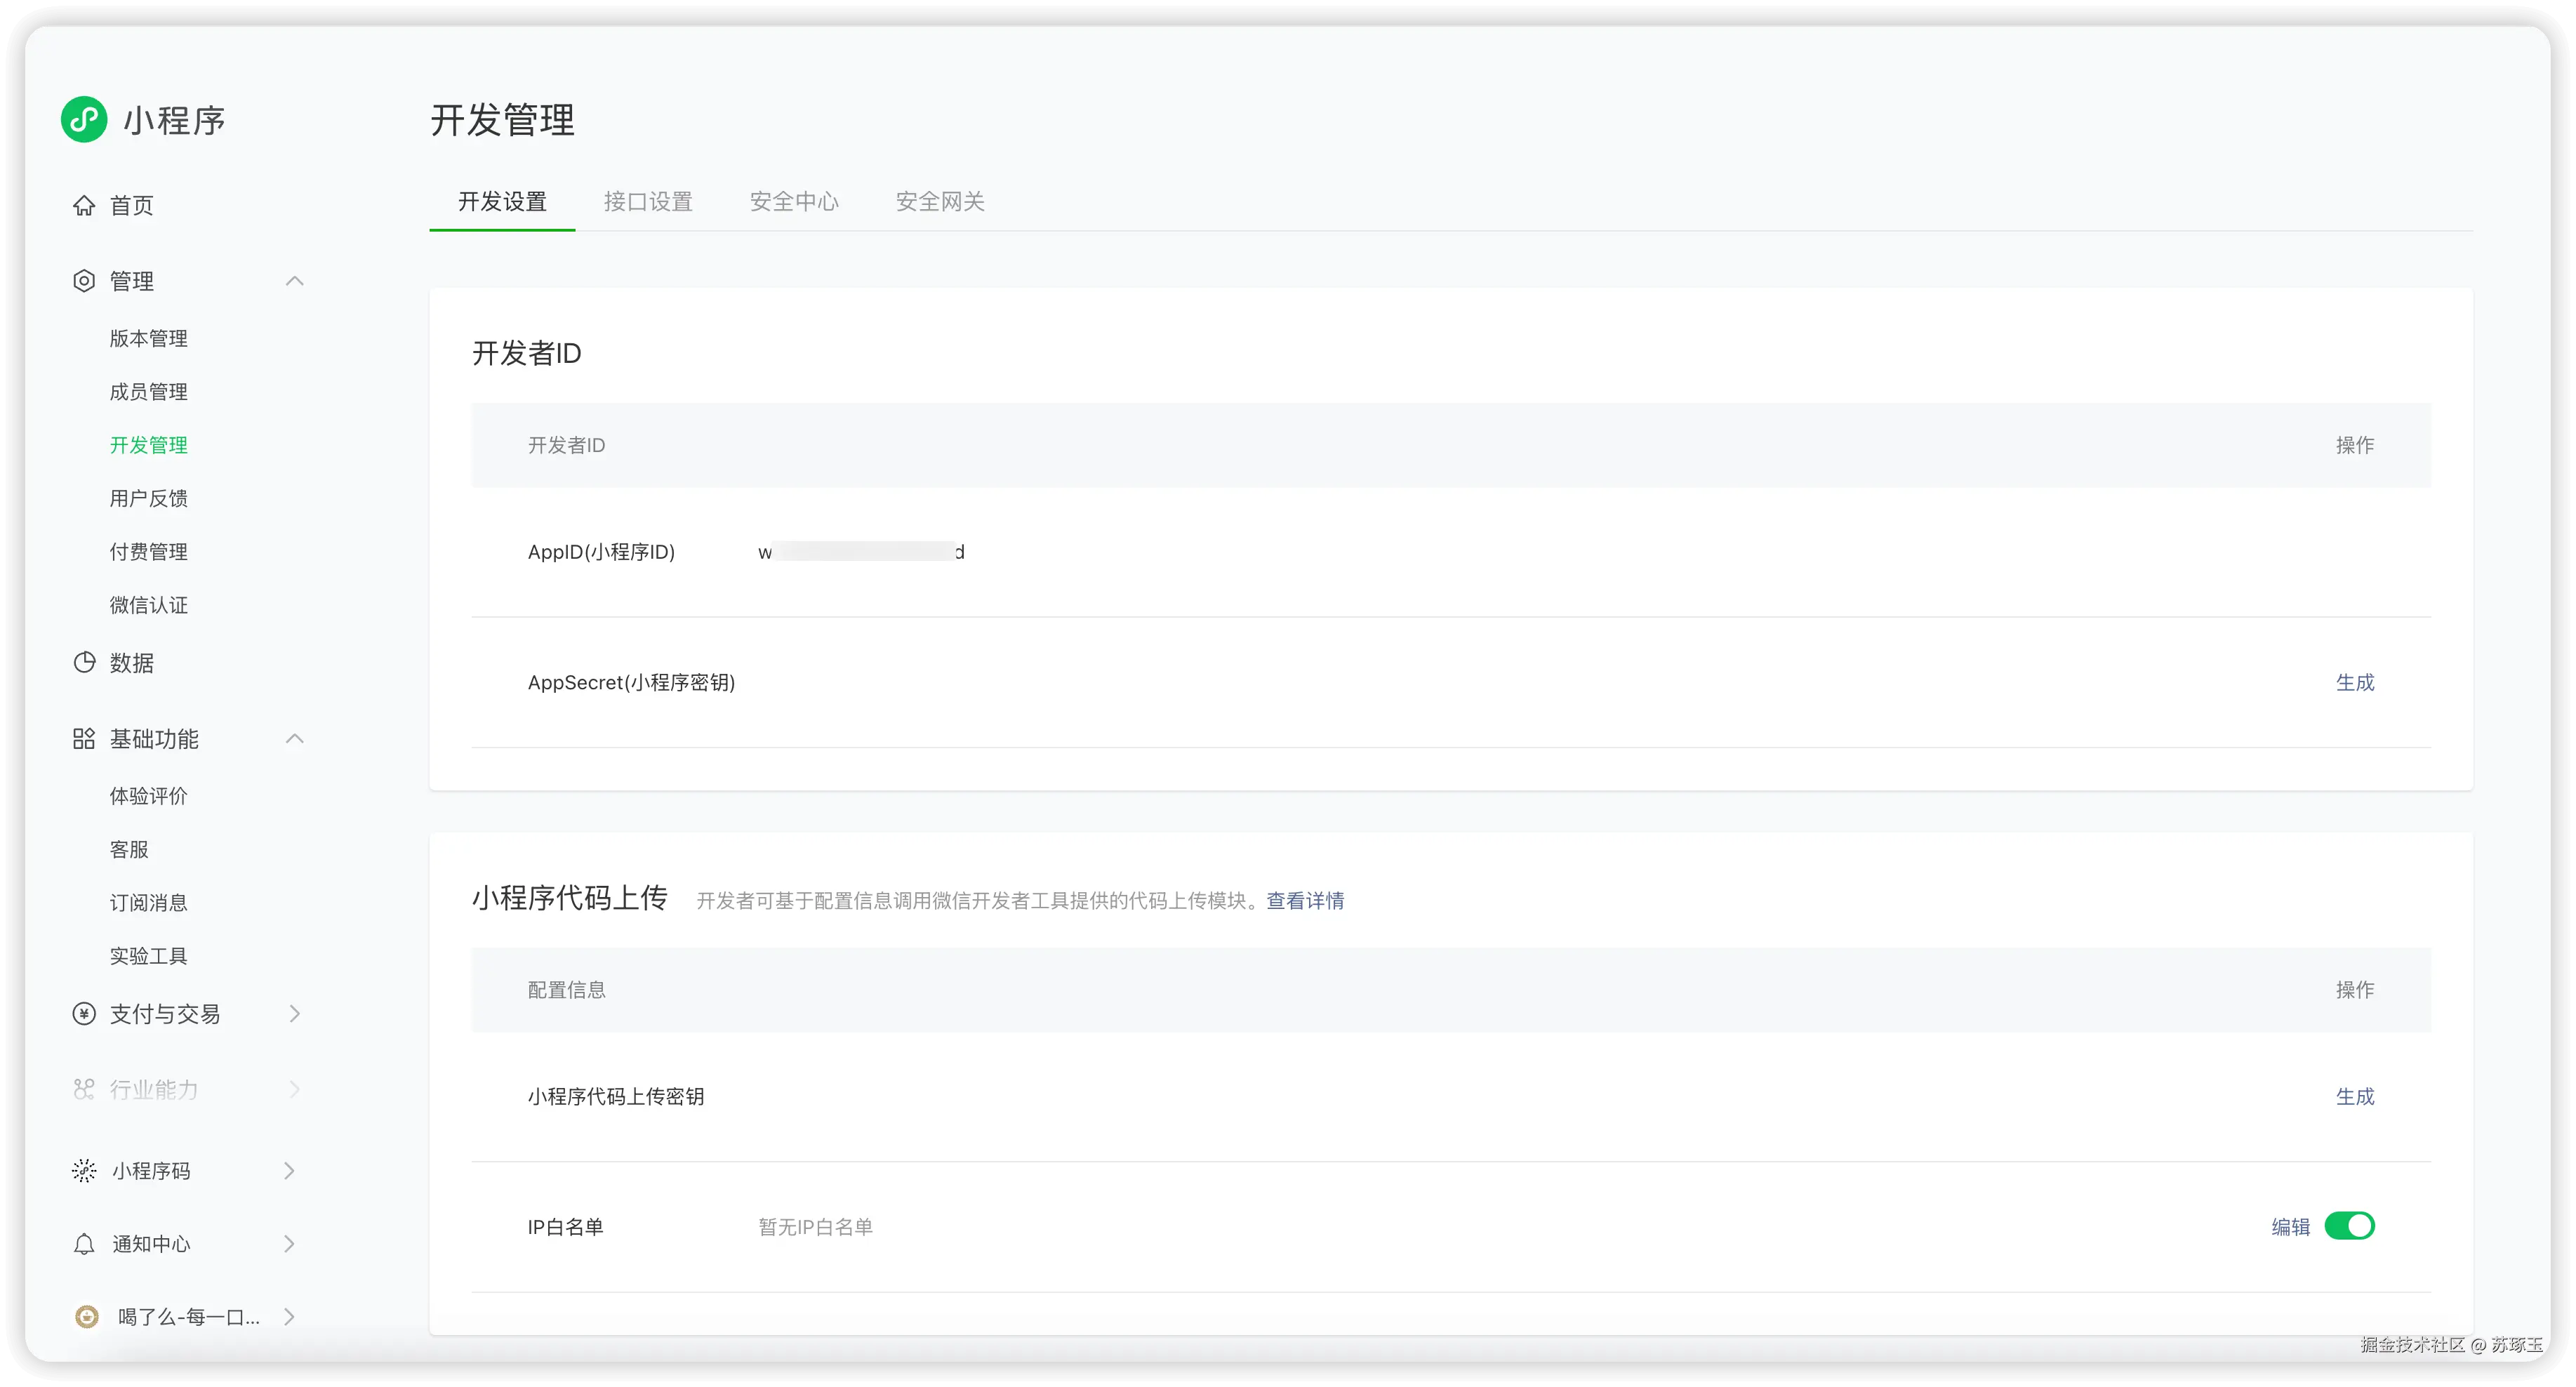The image size is (2576, 1387).
Task: Click the 小程序码 Mini Program code icon
Action: tap(84, 1170)
